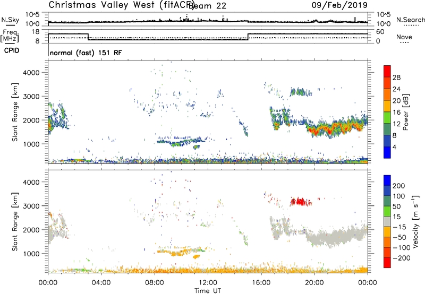Click the red velocity echo cluster near 3000 km
425x294 pixels.
click(x=301, y=202)
